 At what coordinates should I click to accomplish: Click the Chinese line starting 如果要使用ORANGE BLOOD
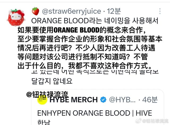tap(81, 30)
